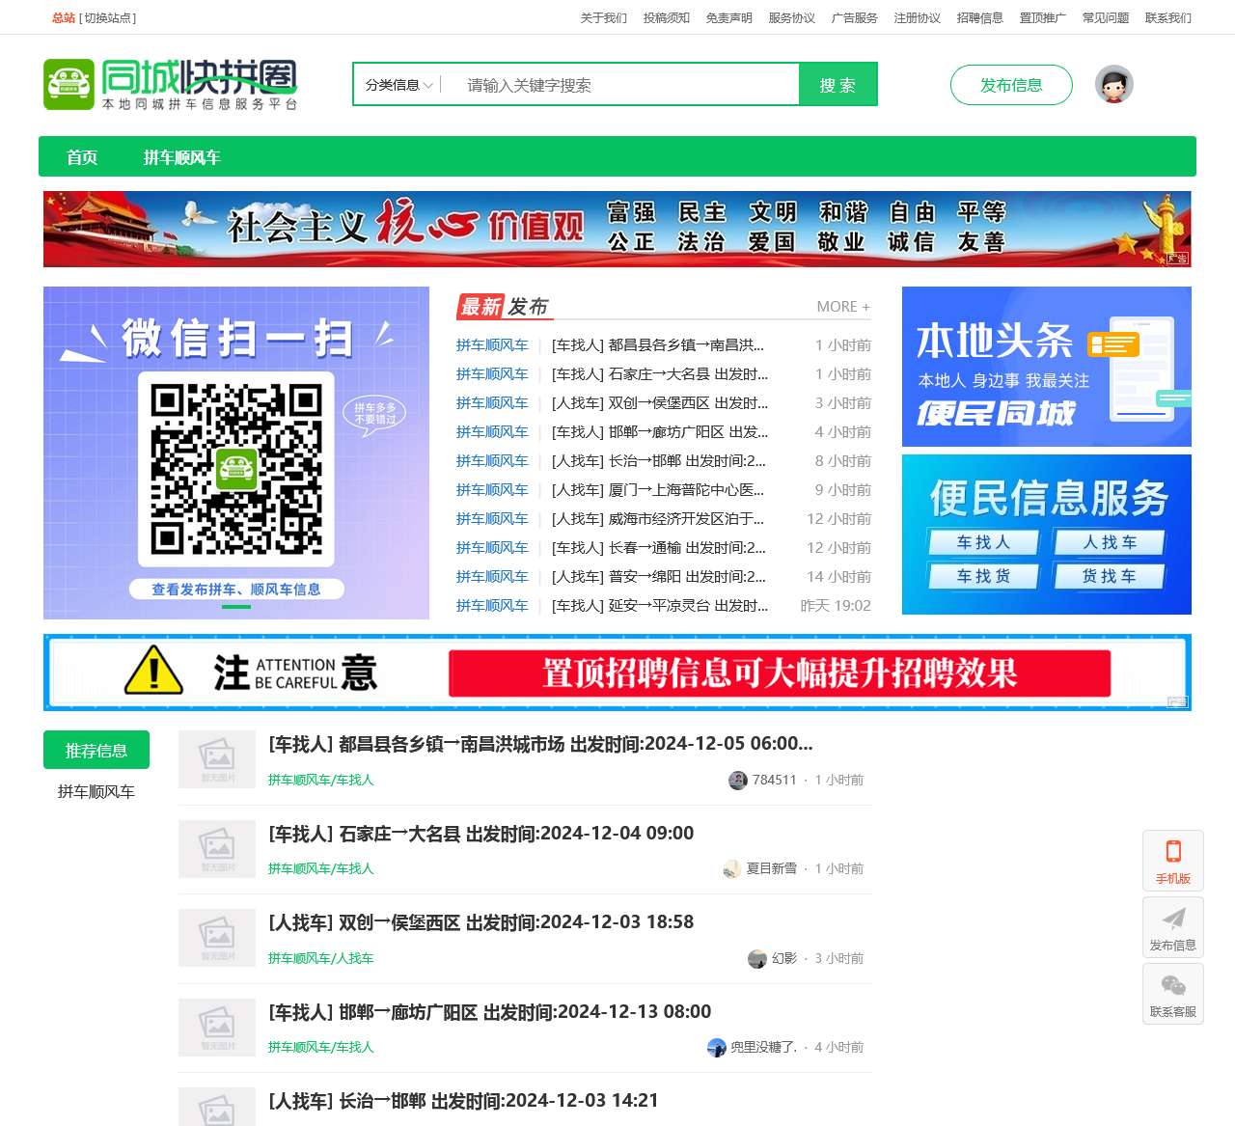Open latest item 普安→绵阳 出发时间
1235x1126 pixels.
click(x=659, y=577)
